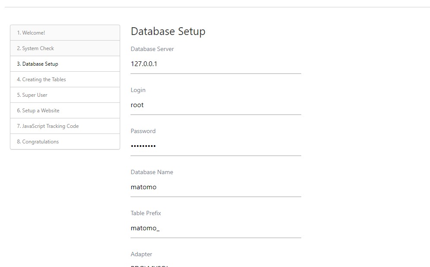The image size is (430, 267).
Task: Click the Congratulations step
Action: (38, 142)
